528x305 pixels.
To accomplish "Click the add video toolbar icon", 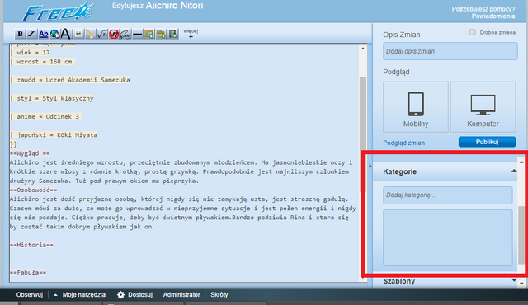I will pos(172,34).
